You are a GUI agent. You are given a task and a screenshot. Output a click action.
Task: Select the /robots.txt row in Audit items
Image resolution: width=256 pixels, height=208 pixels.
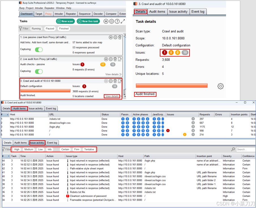tap(128, 119)
